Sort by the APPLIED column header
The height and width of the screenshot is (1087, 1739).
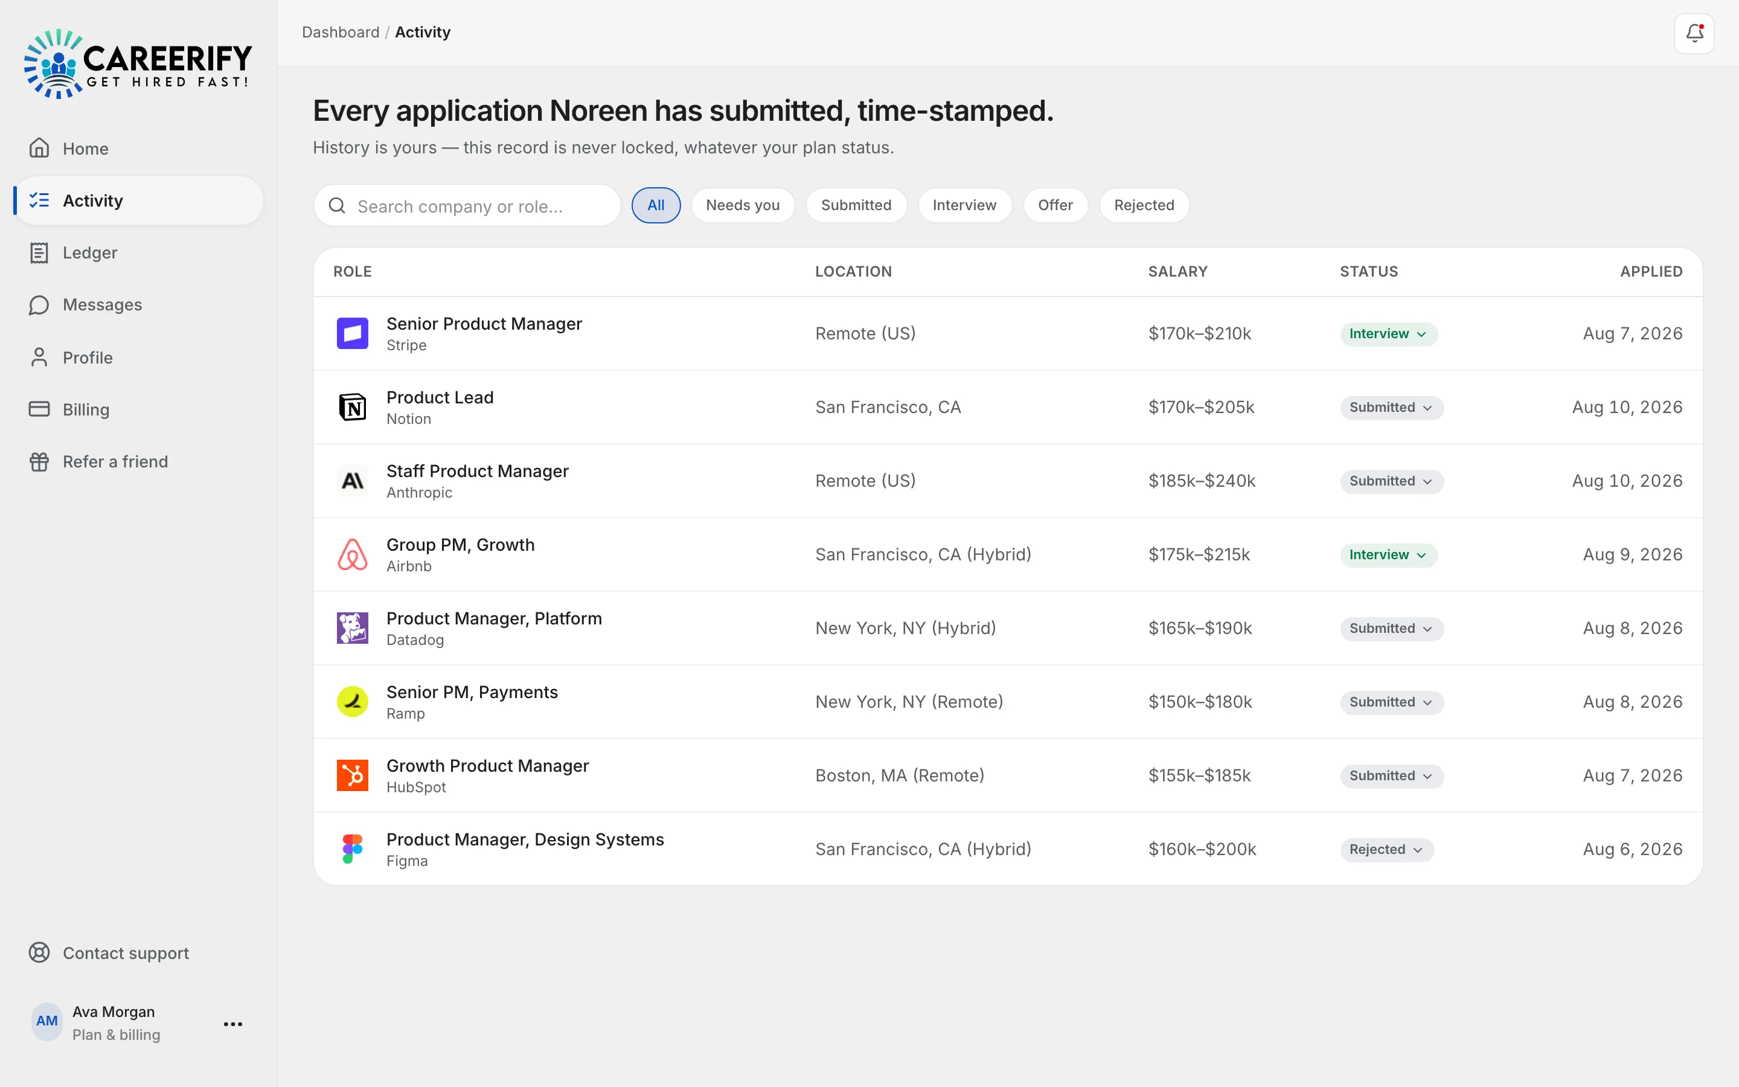(1651, 272)
